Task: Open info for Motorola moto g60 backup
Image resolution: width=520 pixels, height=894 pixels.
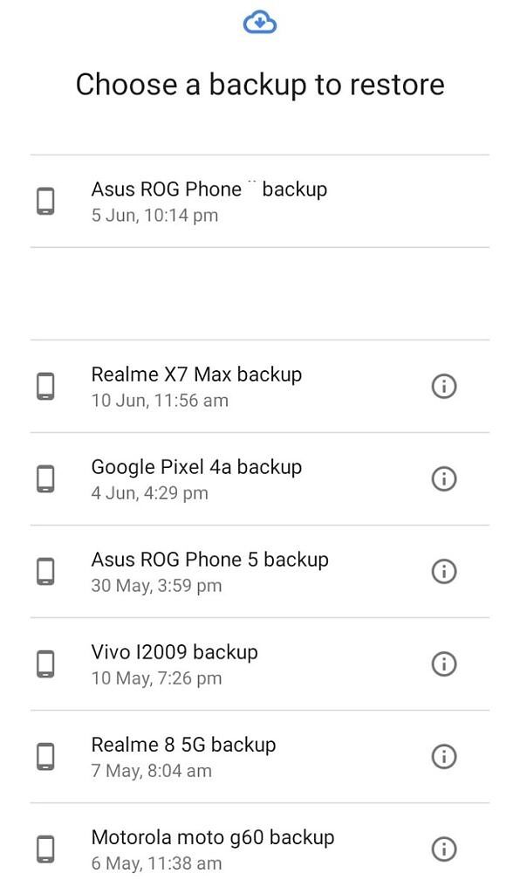Action: [443, 849]
